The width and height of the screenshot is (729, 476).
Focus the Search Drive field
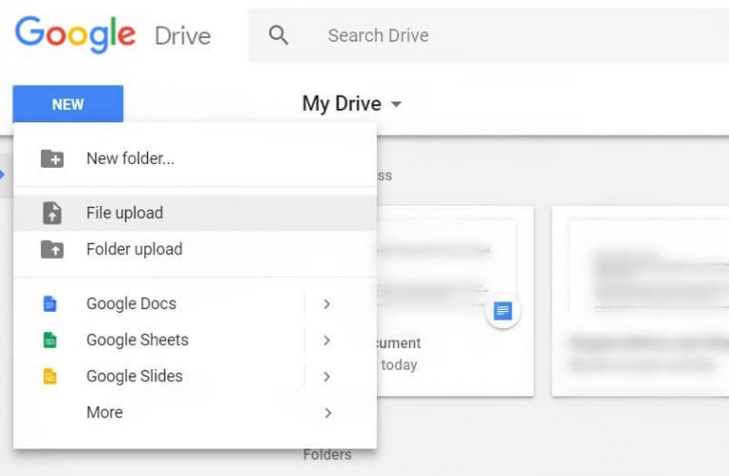[488, 35]
